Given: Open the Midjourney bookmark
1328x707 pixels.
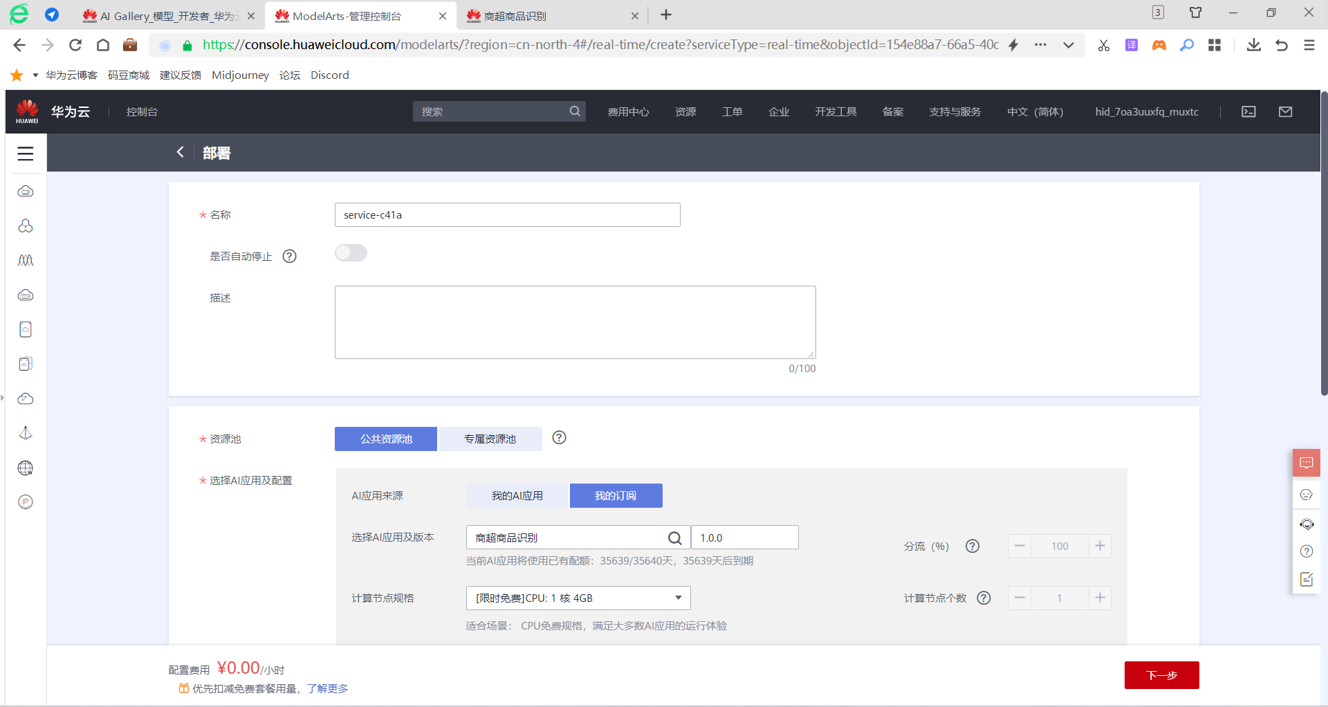Looking at the screenshot, I should [x=240, y=75].
